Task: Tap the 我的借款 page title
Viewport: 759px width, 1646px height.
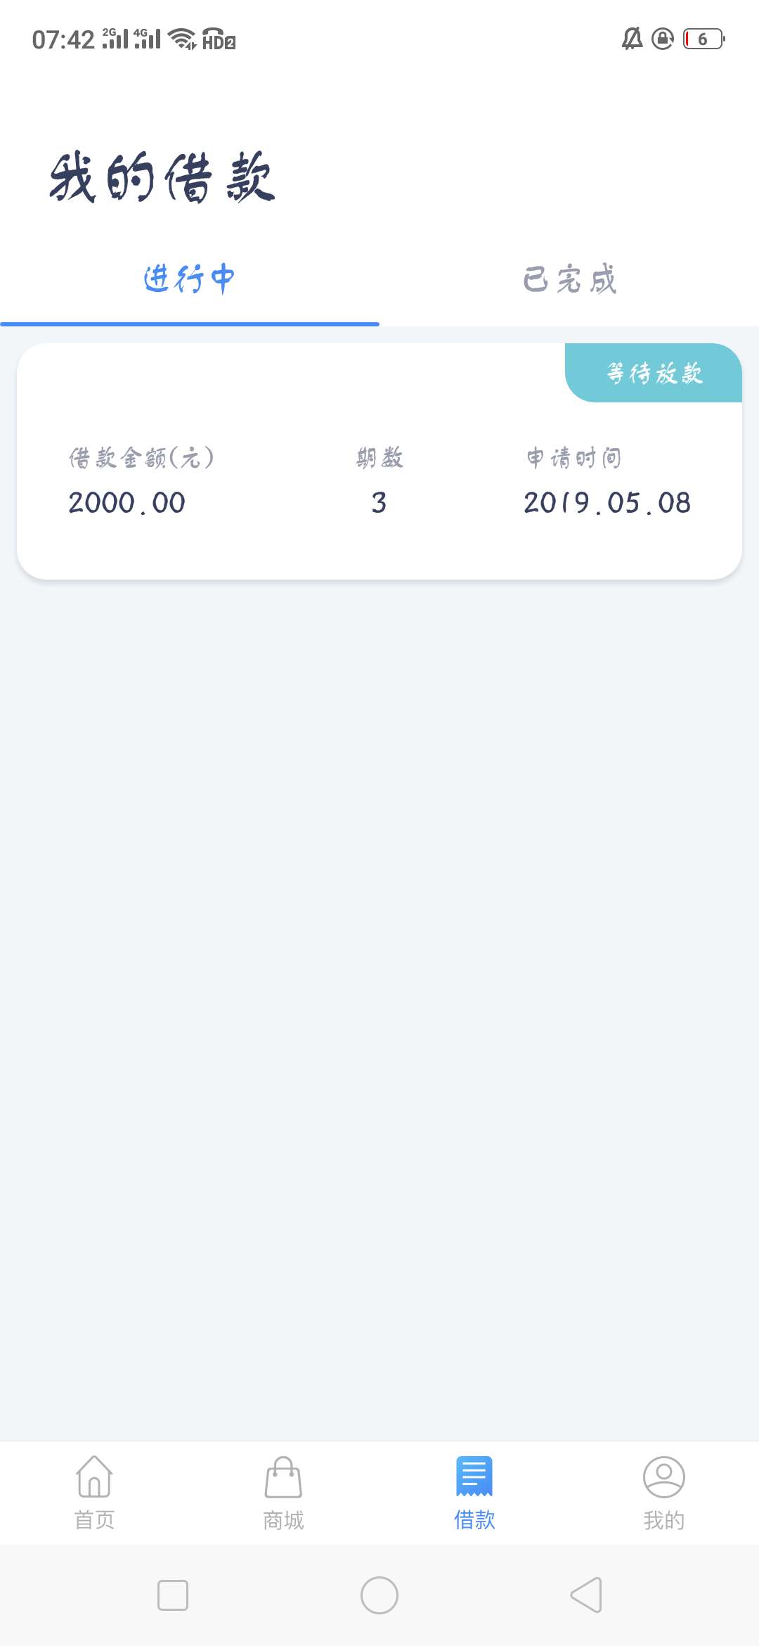Action: pos(162,177)
